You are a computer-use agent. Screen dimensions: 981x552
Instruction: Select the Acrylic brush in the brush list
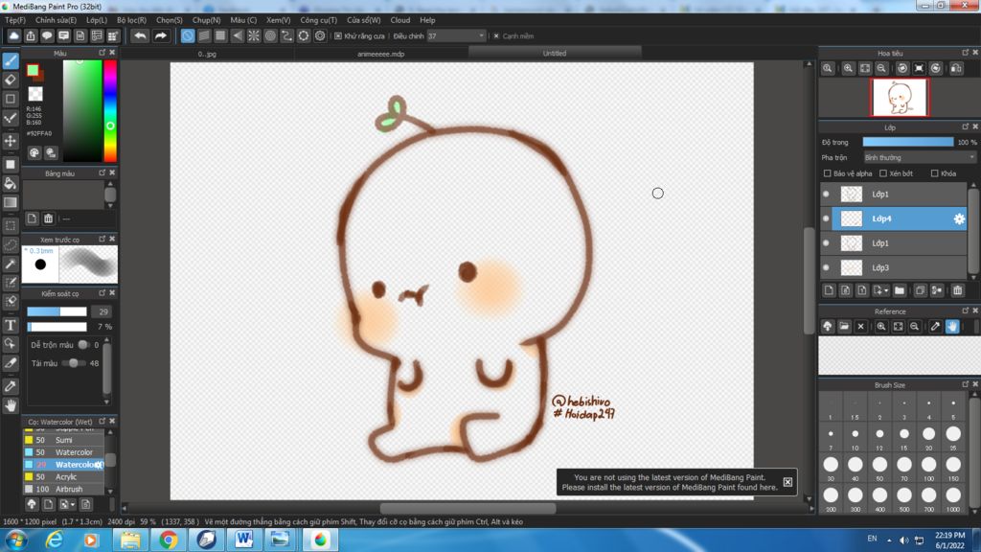click(63, 477)
